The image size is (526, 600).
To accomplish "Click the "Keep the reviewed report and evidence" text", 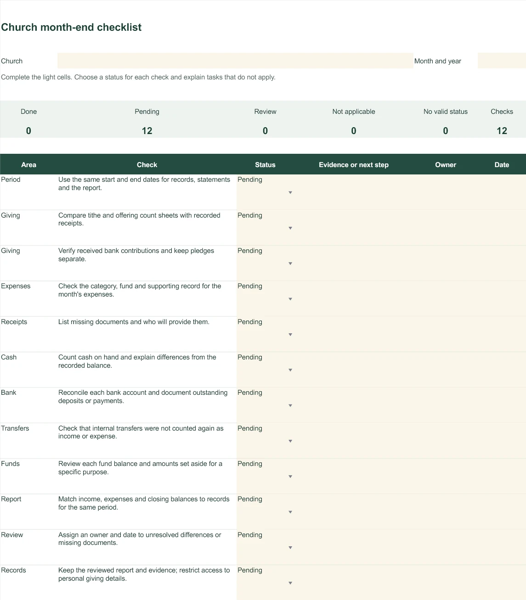I will pos(144,574).
